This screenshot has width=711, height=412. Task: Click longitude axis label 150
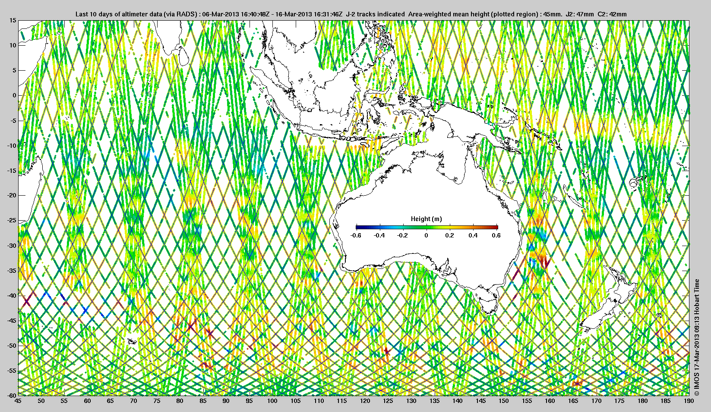504,401
